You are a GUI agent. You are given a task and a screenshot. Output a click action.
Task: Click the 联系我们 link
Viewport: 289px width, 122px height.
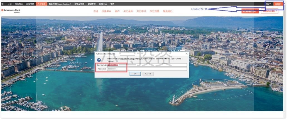point(168,11)
